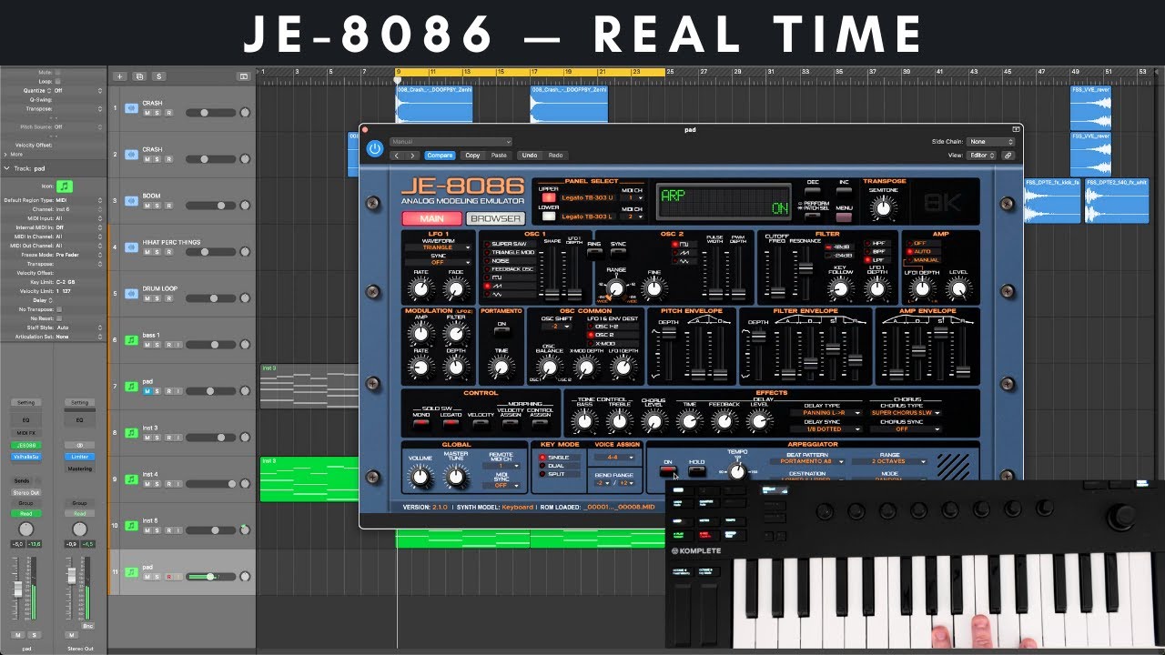This screenshot has height=655, width=1165.
Task: Toggle global solo S button in track header
Action: point(158,76)
